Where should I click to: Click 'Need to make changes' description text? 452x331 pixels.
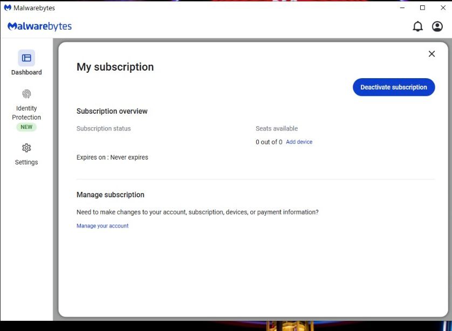(197, 212)
